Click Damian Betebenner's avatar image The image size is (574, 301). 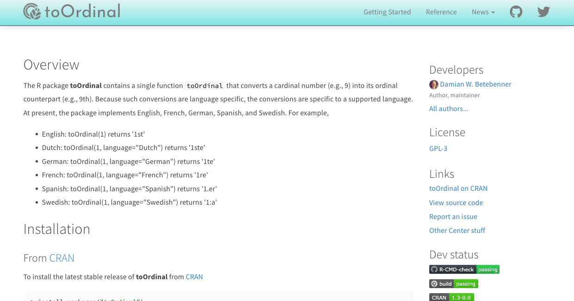pos(433,84)
